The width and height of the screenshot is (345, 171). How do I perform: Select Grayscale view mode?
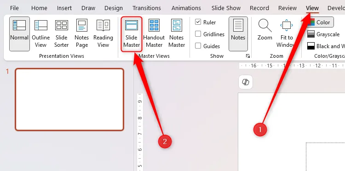pyautogui.click(x=323, y=34)
